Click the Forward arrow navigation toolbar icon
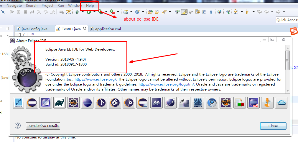Screen dimensions: 298x142 pyautogui.click(x=278, y=12)
